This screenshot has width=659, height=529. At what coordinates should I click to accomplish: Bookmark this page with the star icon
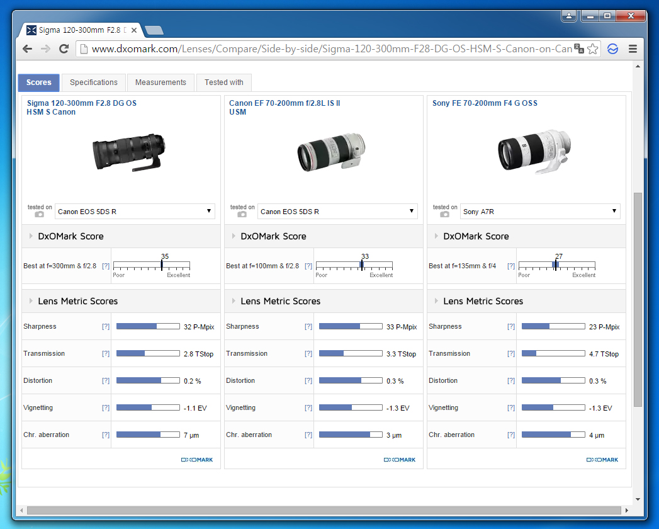tap(592, 48)
